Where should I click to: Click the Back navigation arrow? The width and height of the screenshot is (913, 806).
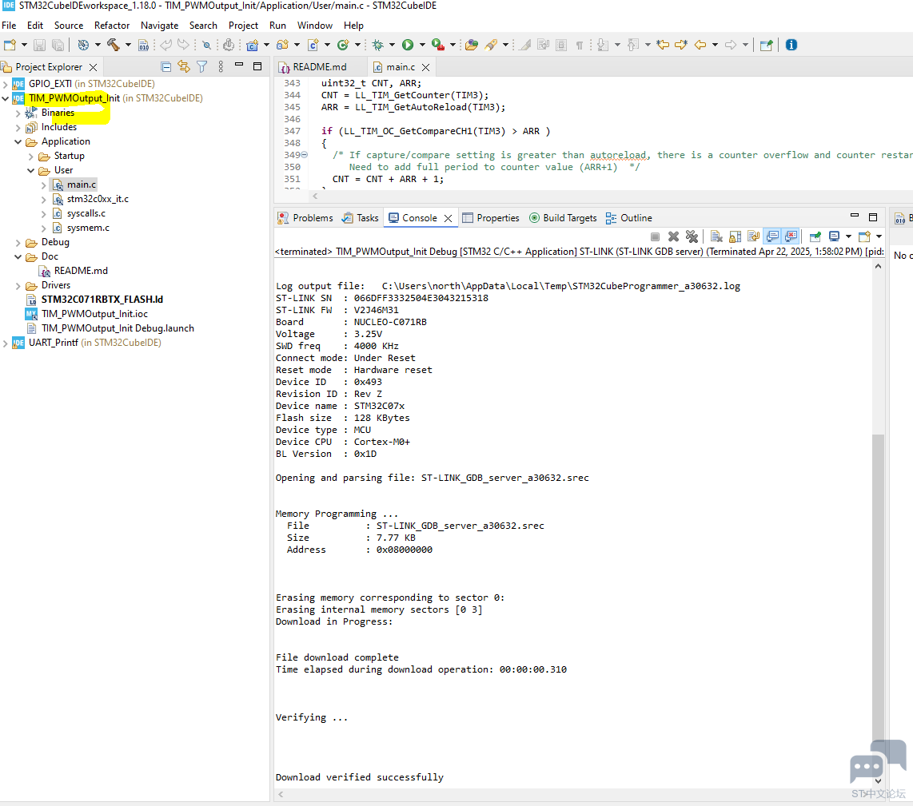point(700,45)
